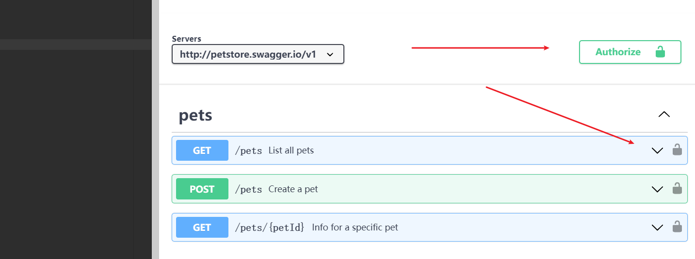Expand the /pets/{petId} operation chevron
Image resolution: width=695 pixels, height=259 pixels.
click(x=657, y=228)
